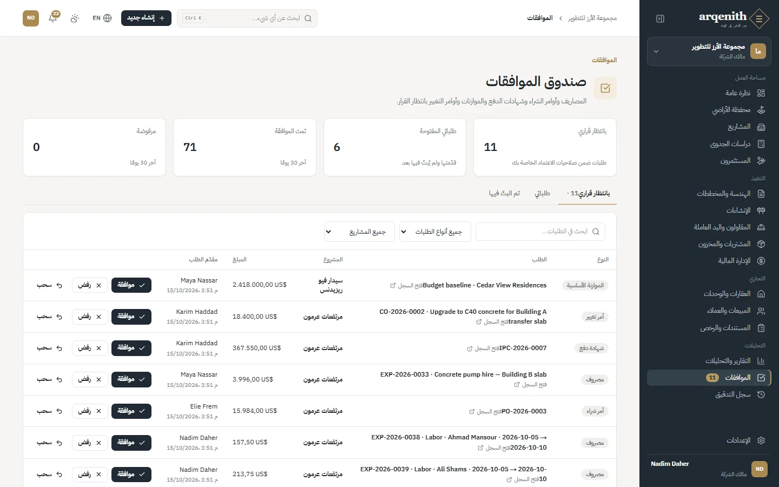Open the notifications bell

click(x=53, y=18)
